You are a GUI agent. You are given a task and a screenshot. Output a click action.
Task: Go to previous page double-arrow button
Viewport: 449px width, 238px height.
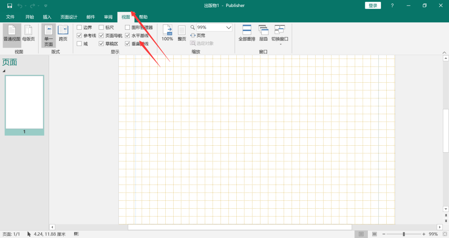[446, 215]
